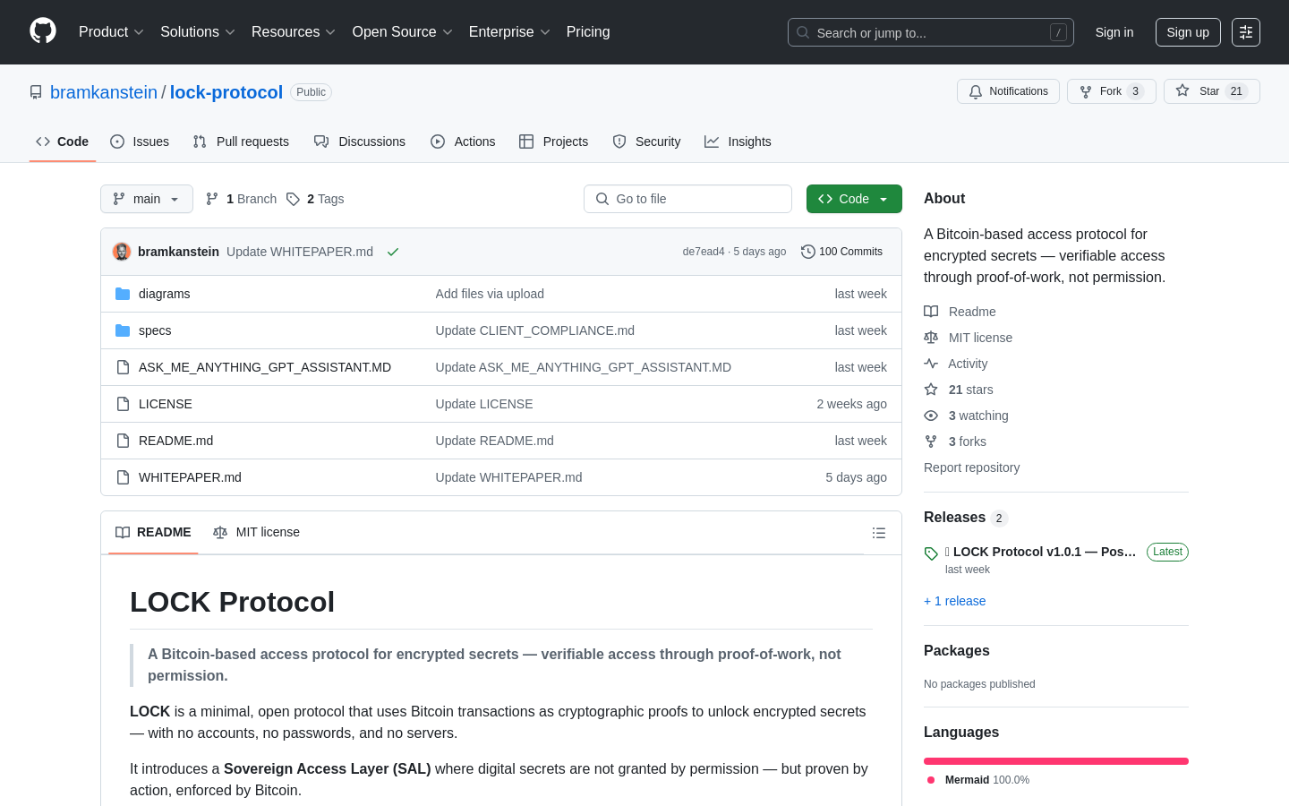The height and width of the screenshot is (806, 1289).
Task: Click the Mermaid pink color dot
Action: coord(931,780)
